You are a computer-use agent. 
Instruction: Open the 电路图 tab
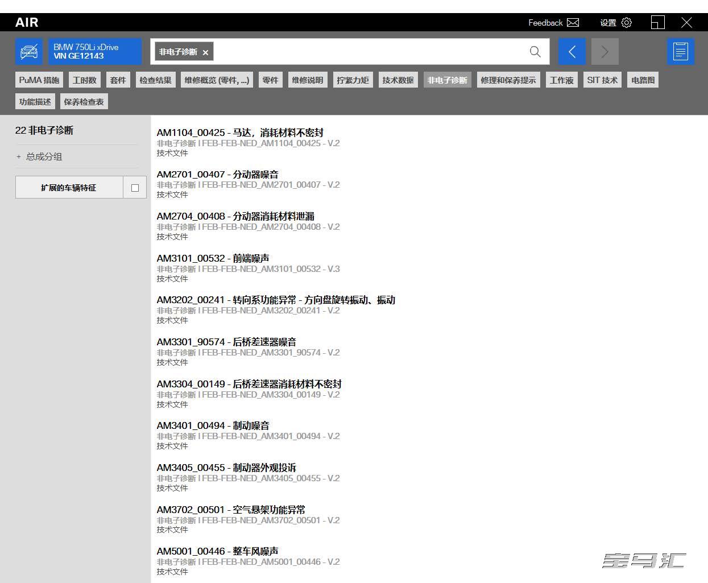tap(643, 80)
